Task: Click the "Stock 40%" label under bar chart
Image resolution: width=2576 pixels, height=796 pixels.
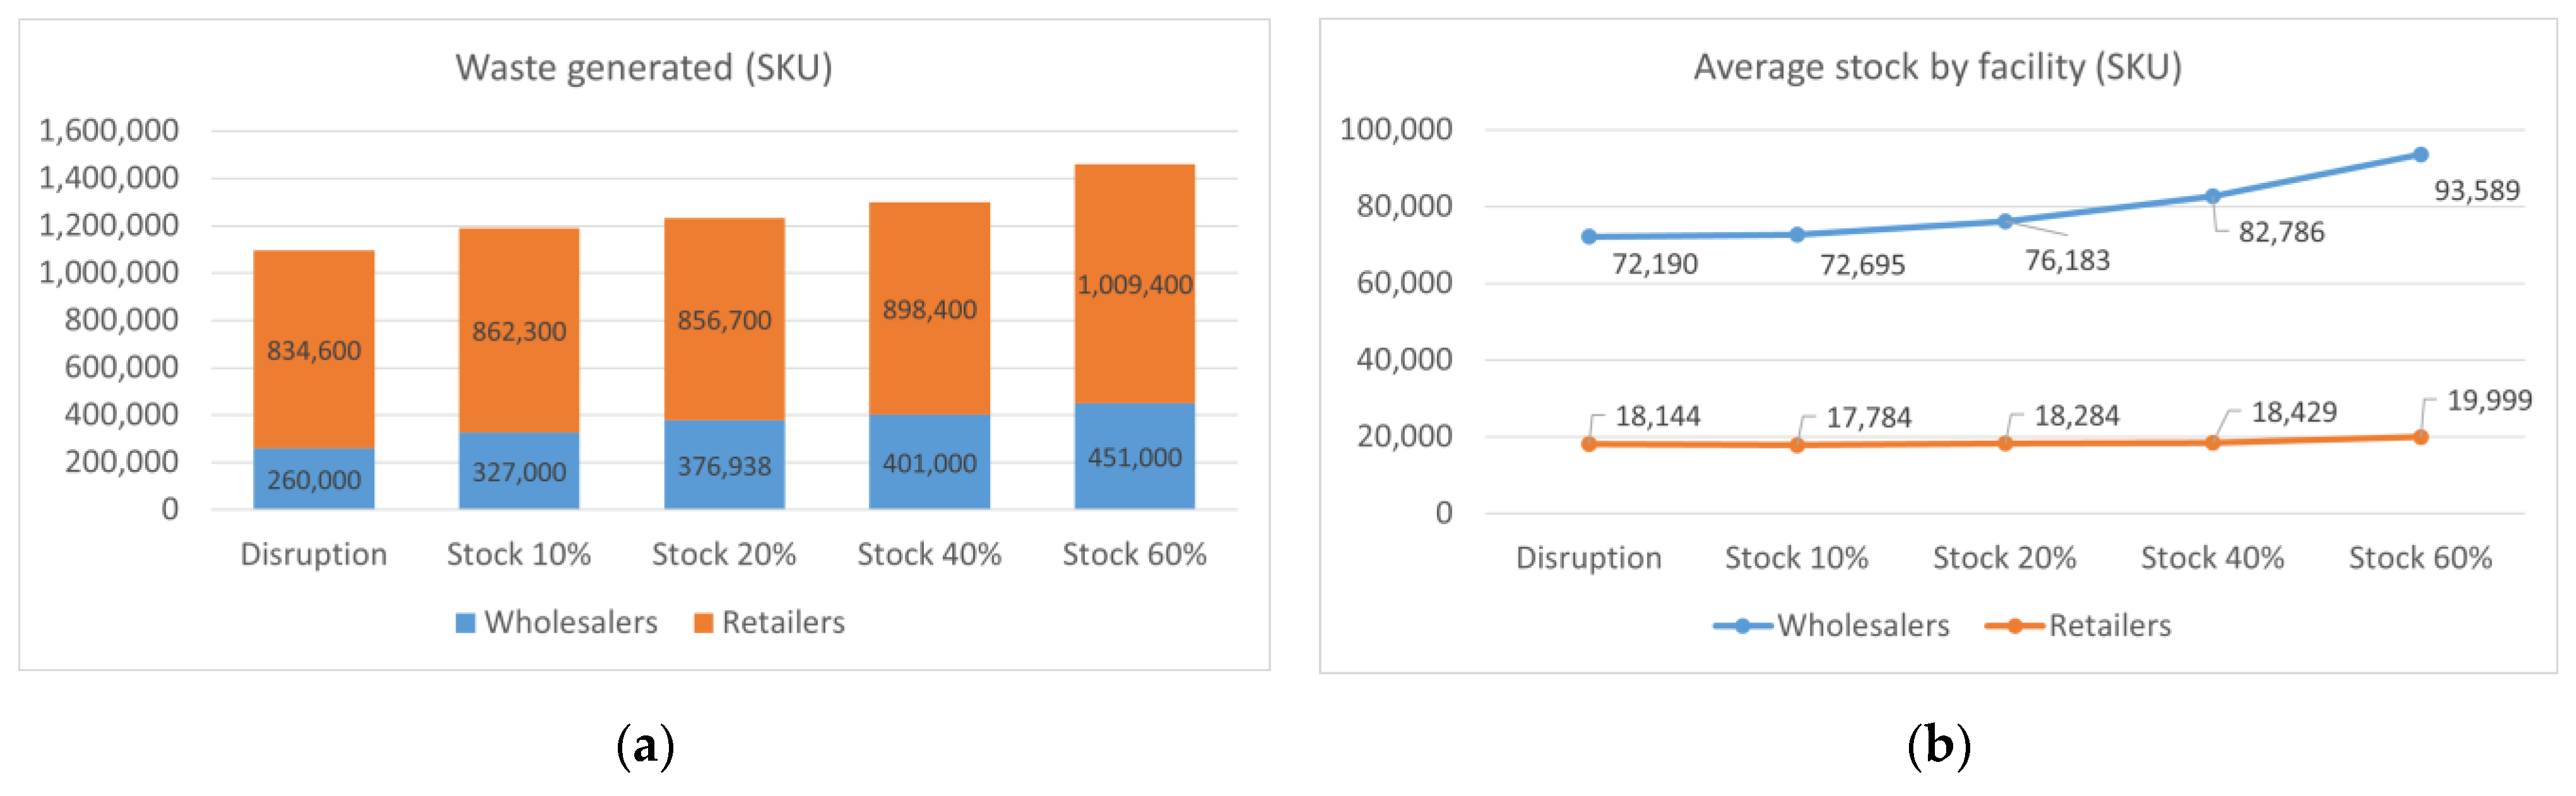Action: coord(929,554)
